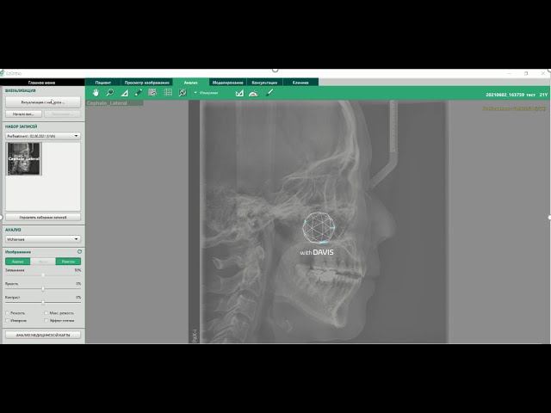
Task: Select the Анализ tab
Action: [191, 83]
